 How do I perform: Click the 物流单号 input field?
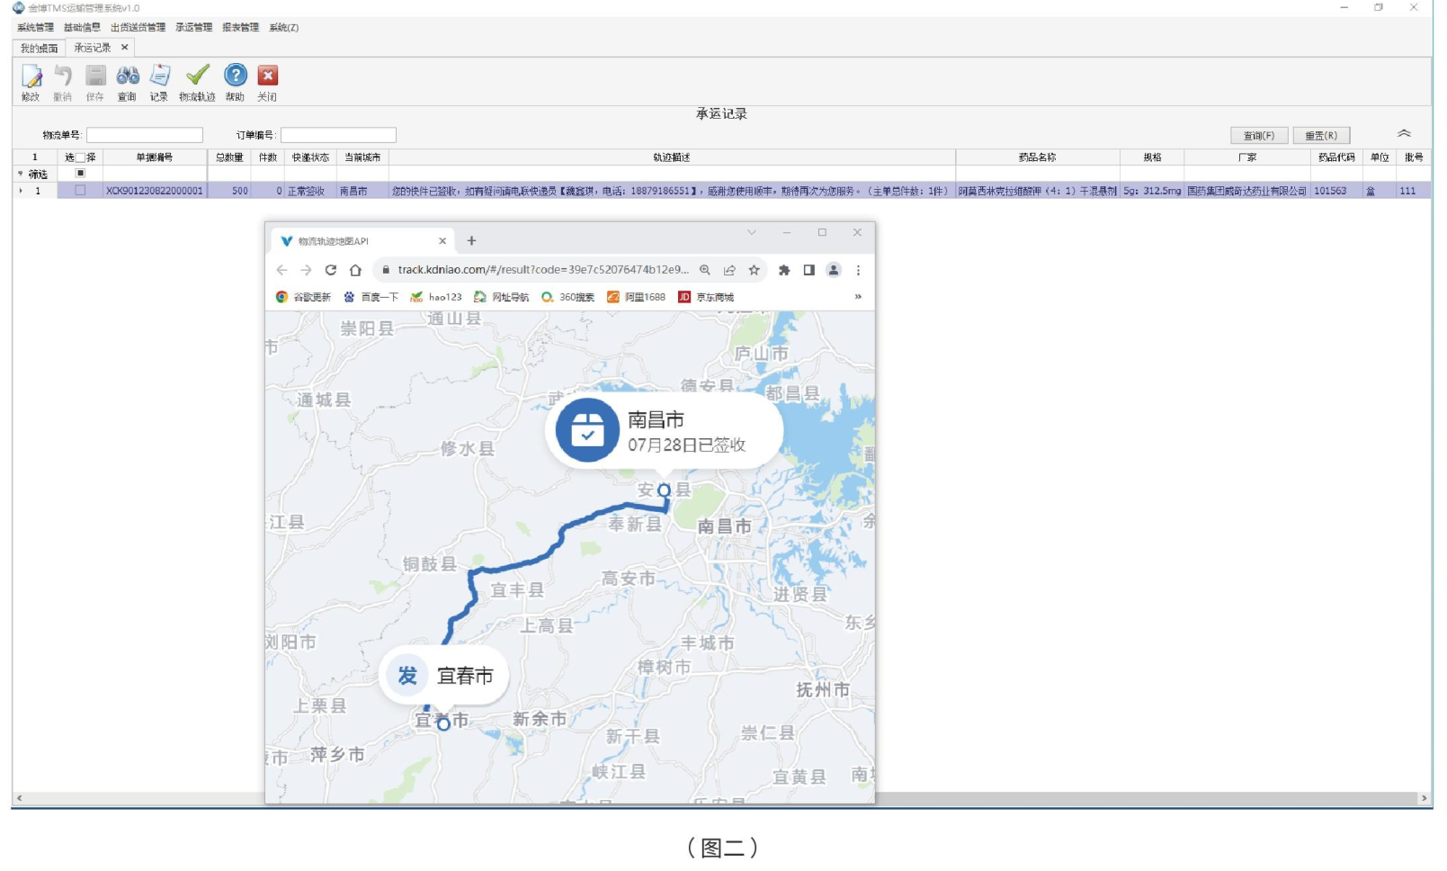pyautogui.click(x=145, y=135)
